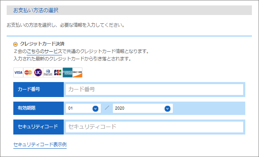Open the セキュリティコード表示例 link
This screenshot has width=259, height=157.
40,145
